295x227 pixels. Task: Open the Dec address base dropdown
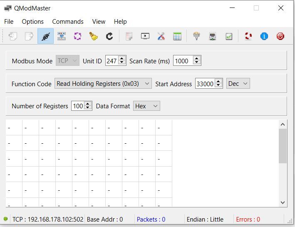[238, 83]
